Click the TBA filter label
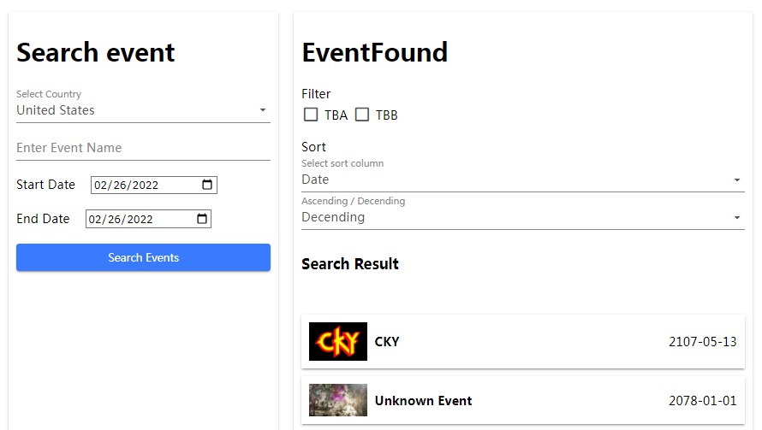 click(336, 115)
